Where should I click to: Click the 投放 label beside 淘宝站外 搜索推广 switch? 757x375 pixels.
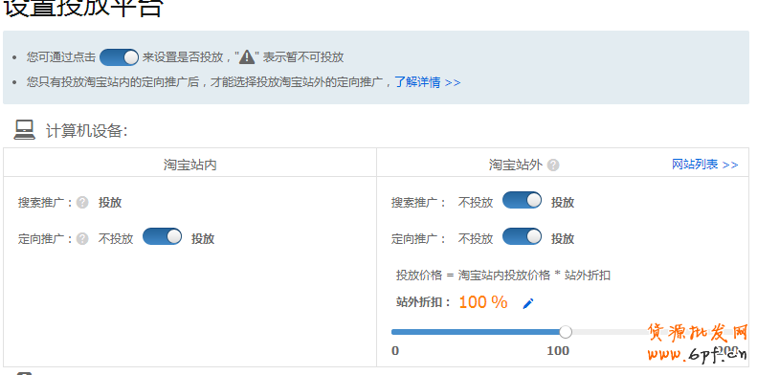(x=563, y=202)
